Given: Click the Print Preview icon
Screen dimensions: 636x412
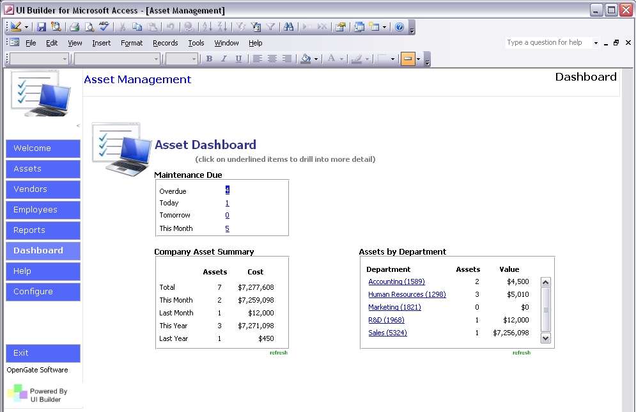Looking at the screenshot, I should point(89,27).
